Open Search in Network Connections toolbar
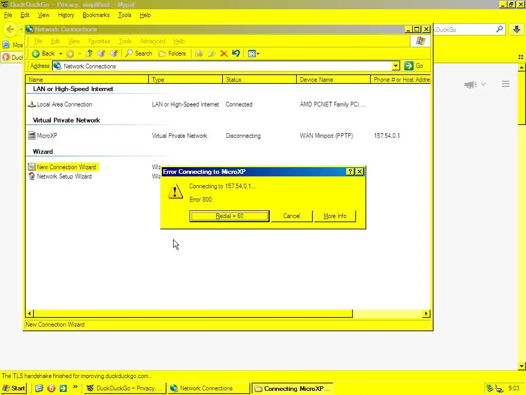The image size is (526, 395). 139,53
